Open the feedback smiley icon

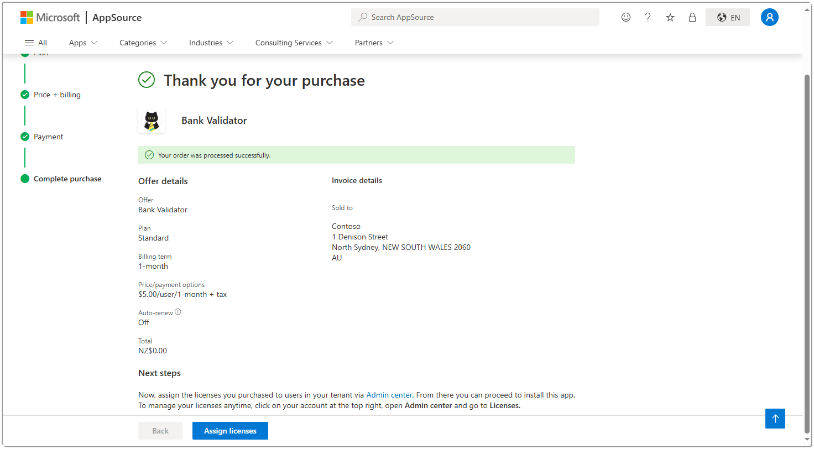point(626,17)
